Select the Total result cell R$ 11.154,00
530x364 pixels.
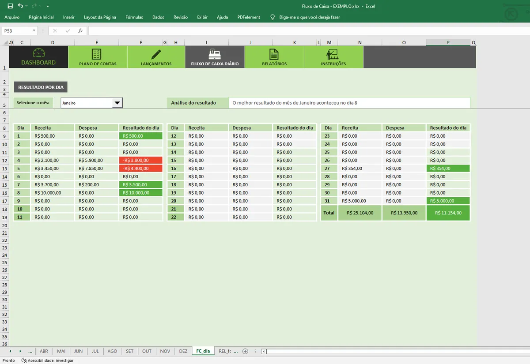(448, 213)
